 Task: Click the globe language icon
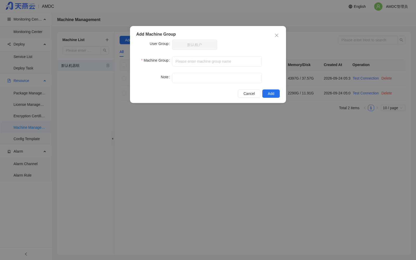pos(350,6)
